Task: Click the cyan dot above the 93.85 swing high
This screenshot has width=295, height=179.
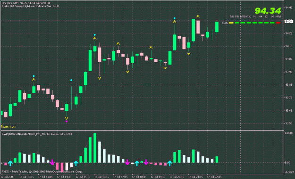Action: [x=34, y=76]
